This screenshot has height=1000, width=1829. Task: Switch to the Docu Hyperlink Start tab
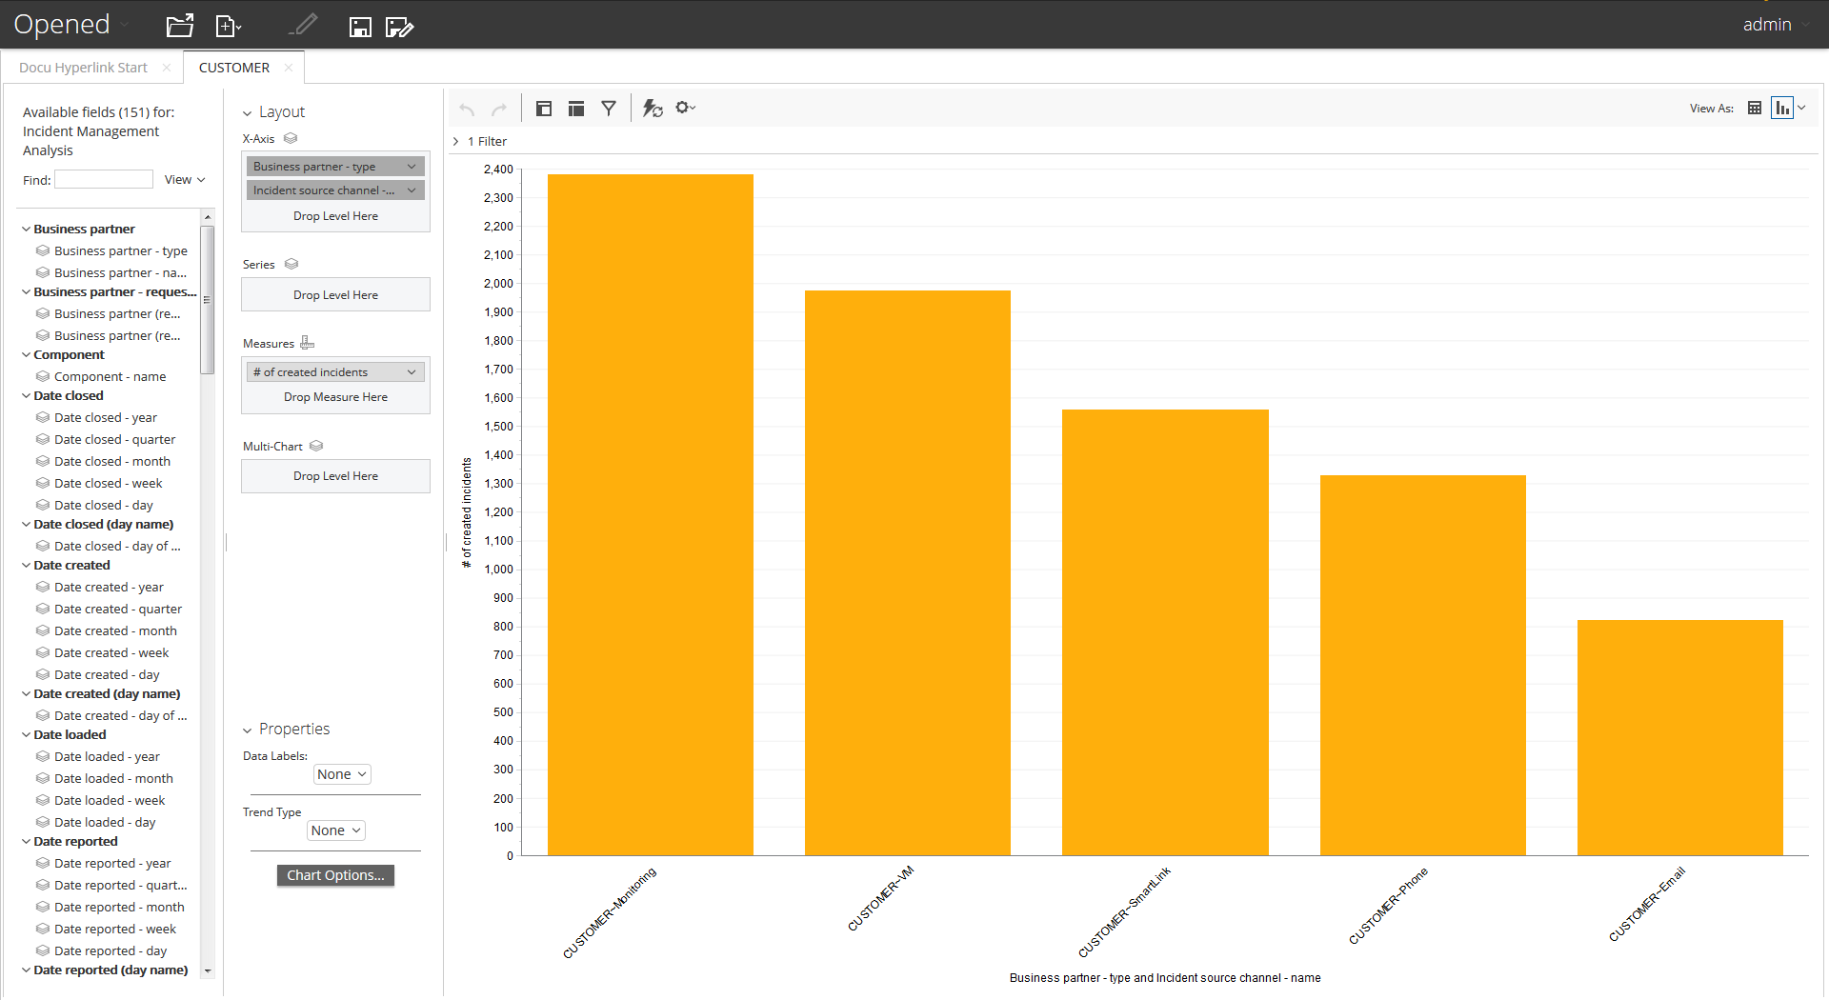[84, 68]
